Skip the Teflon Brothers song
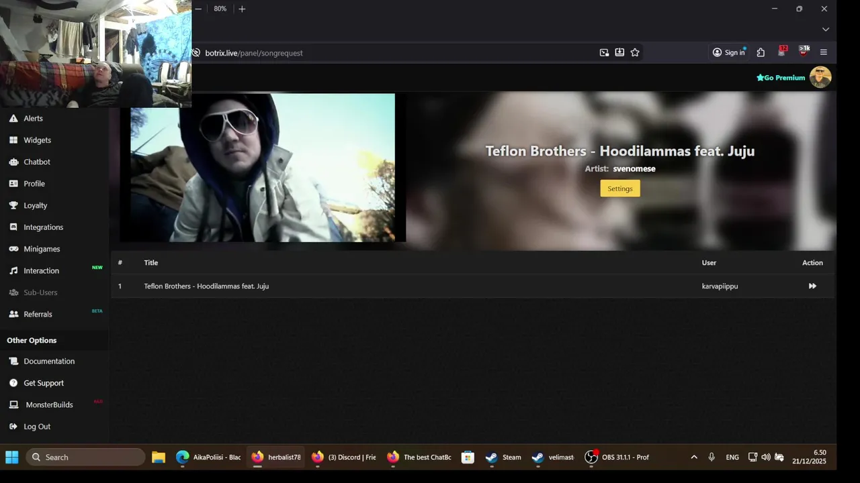 [812, 286]
